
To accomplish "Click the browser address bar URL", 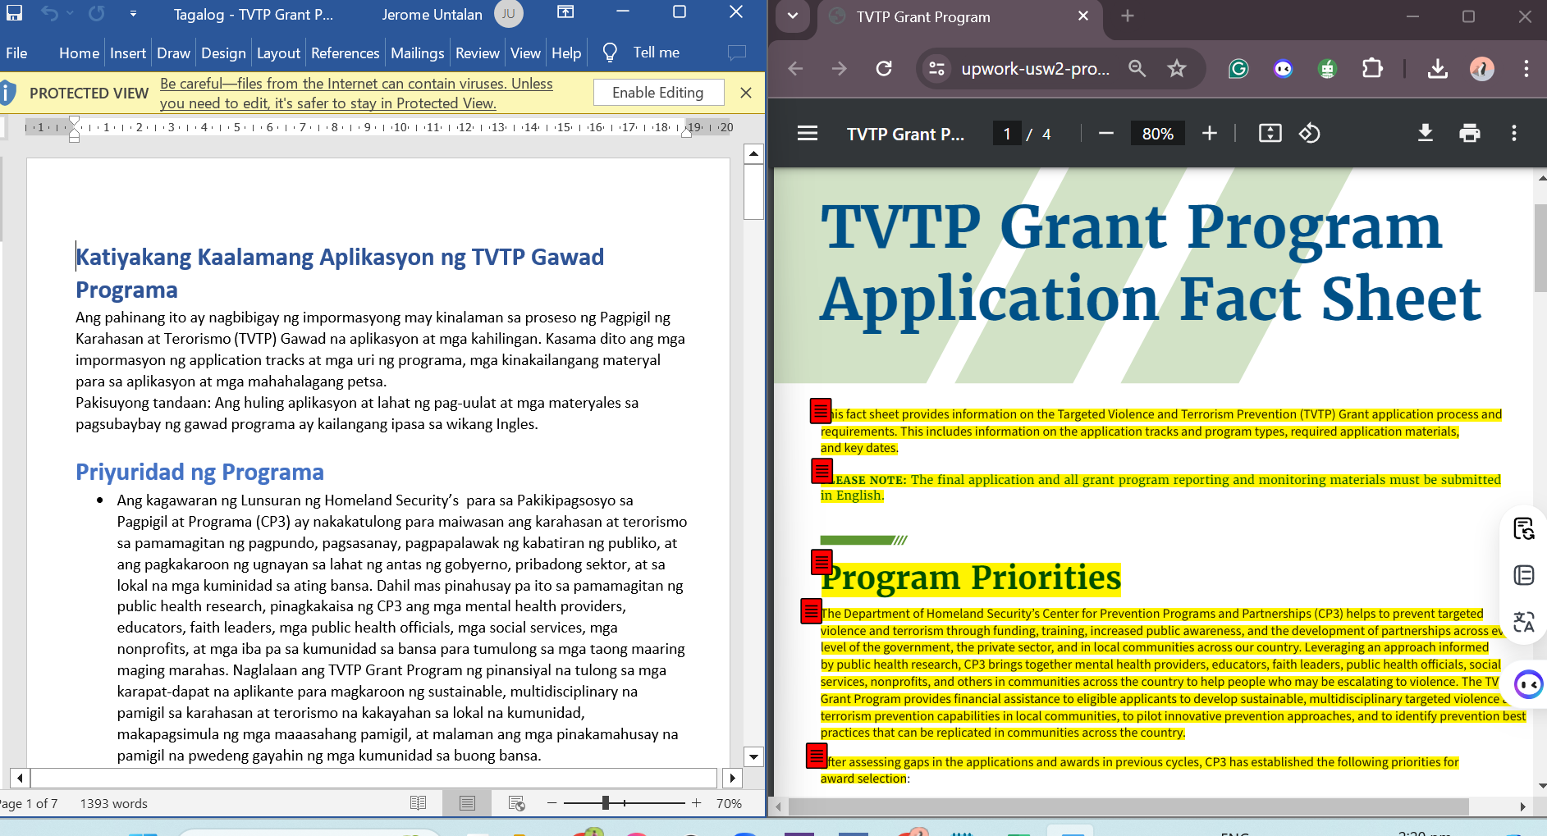I will click(x=1035, y=69).
